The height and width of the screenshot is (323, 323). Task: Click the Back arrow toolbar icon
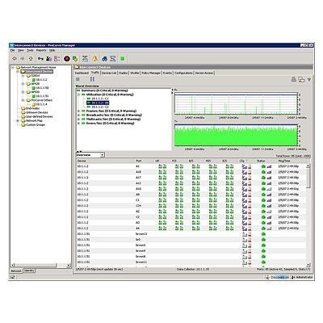coord(15,58)
